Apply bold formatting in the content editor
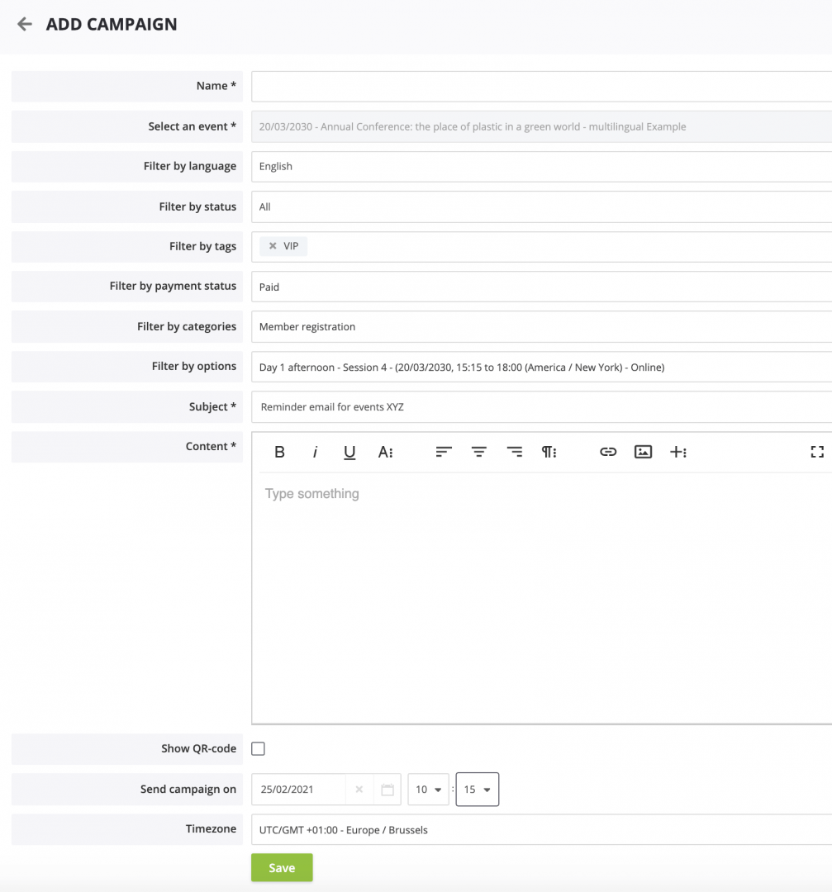This screenshot has width=832, height=892. [x=279, y=452]
